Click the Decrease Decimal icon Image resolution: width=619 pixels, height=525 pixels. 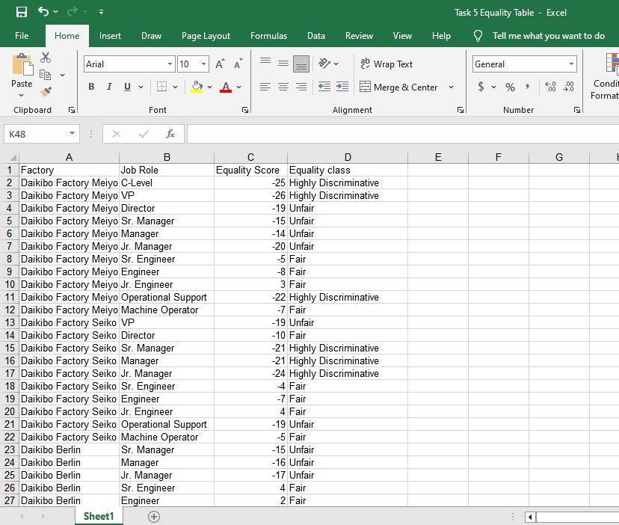tap(568, 87)
